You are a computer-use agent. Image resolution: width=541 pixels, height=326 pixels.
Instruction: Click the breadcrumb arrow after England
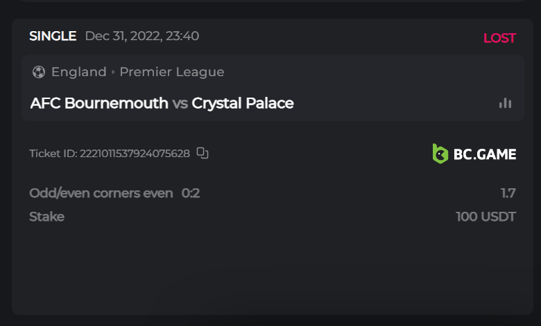(x=113, y=72)
